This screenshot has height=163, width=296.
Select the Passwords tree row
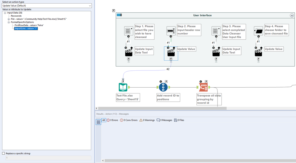[16, 16]
